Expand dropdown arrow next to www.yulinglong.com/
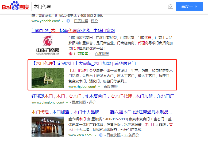 [67, 103]
